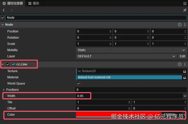Open the Node section options menu
The width and height of the screenshot is (188, 124).
coord(185,25)
